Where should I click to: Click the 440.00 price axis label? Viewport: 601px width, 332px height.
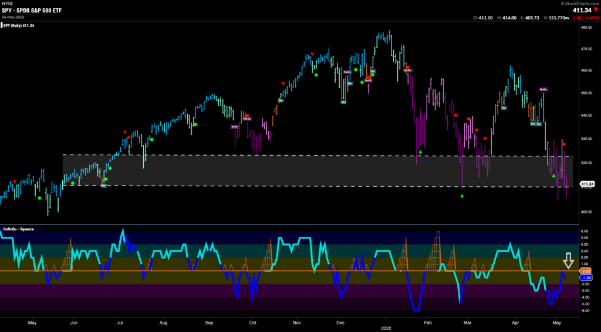586,116
